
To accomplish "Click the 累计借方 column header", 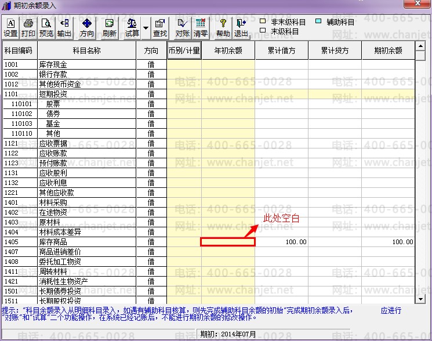I will (282, 50).
